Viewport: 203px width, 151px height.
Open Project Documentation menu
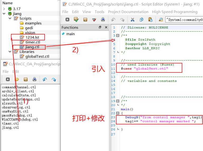tap(128, 12)
